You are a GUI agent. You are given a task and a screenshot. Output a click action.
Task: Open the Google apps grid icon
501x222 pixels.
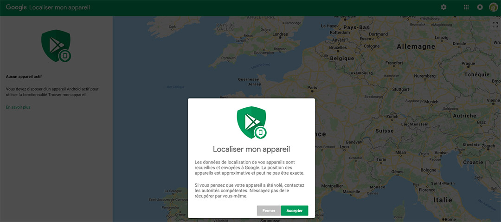click(x=466, y=7)
